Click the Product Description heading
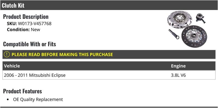This screenshot has width=218, height=108. (26, 17)
